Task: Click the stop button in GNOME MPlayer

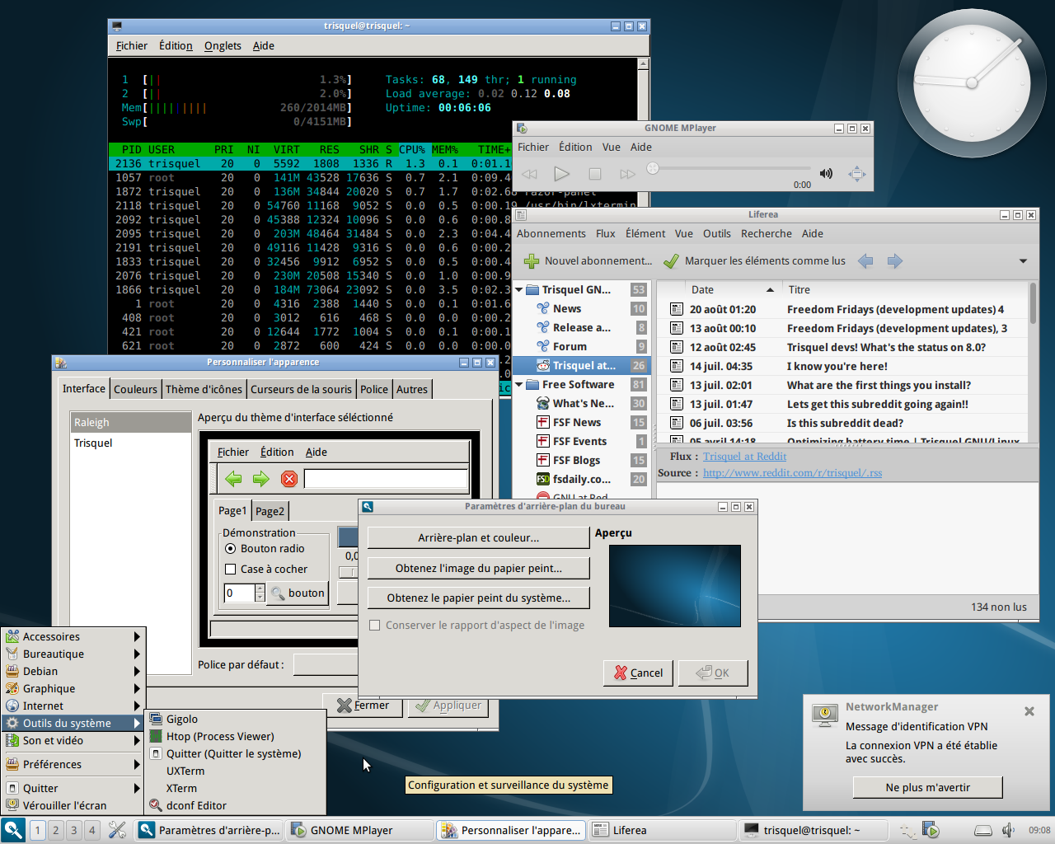Action: [x=594, y=174]
